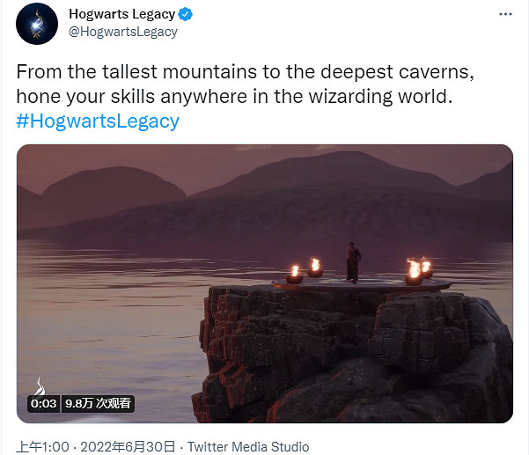This screenshot has height=455, width=529.
Task: Open the 上午1:00 timestamp link
Action: [x=42, y=447]
